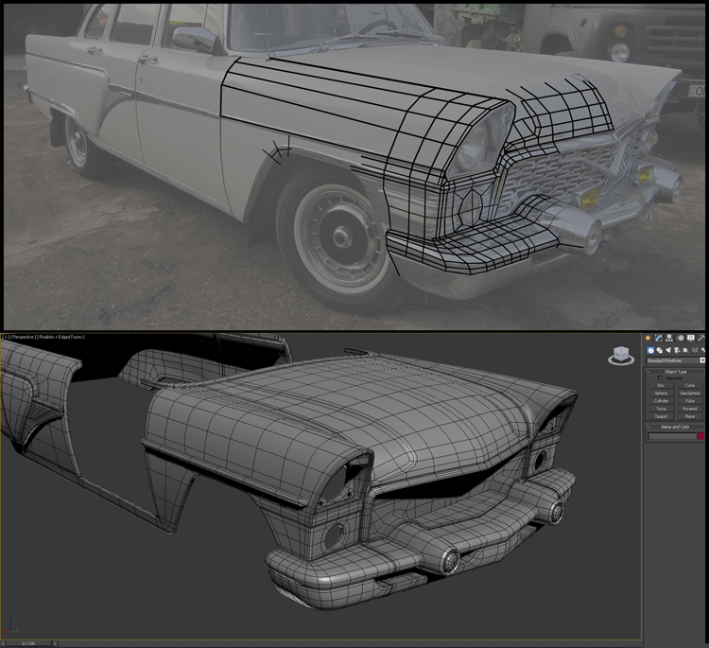Select the Lights category icon
Screen dimensions: 709x648
(669, 350)
